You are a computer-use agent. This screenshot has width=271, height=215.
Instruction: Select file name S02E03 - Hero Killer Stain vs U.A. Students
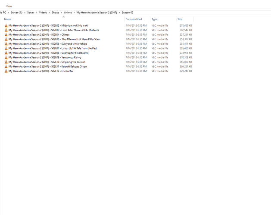point(54,30)
